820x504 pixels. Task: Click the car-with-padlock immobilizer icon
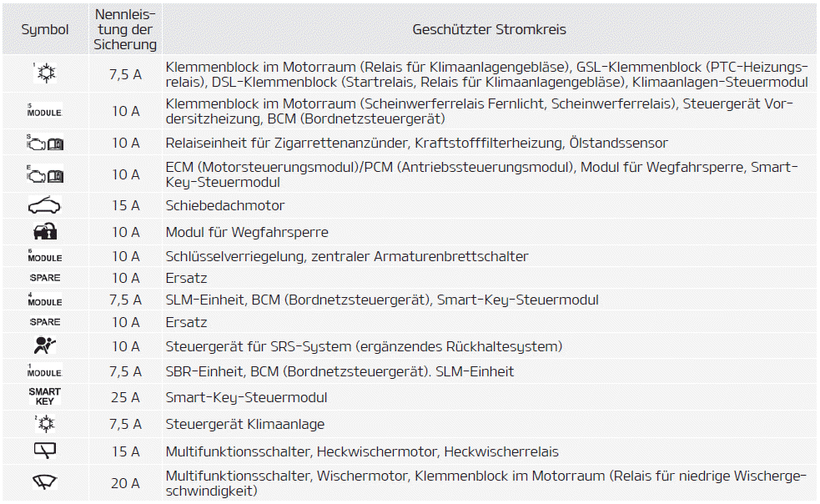pyautogui.click(x=44, y=232)
